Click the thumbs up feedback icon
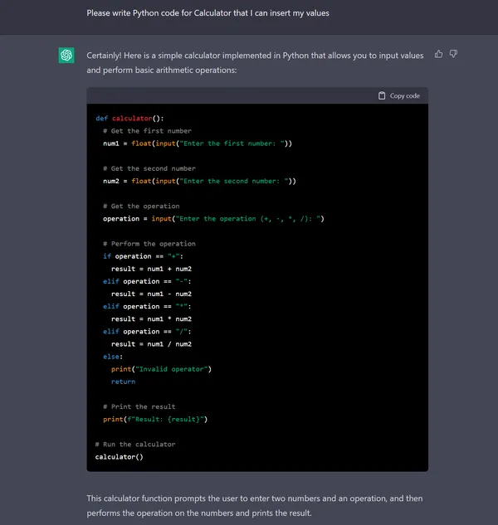Viewport: 498px width, 525px height. [439, 54]
